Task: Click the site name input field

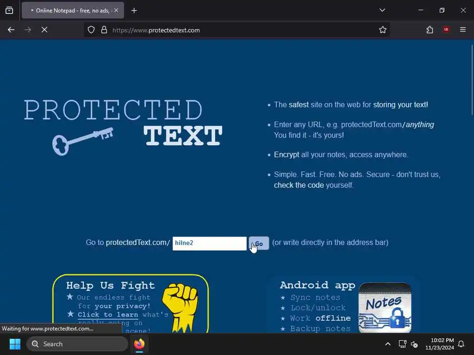Action: (210, 243)
